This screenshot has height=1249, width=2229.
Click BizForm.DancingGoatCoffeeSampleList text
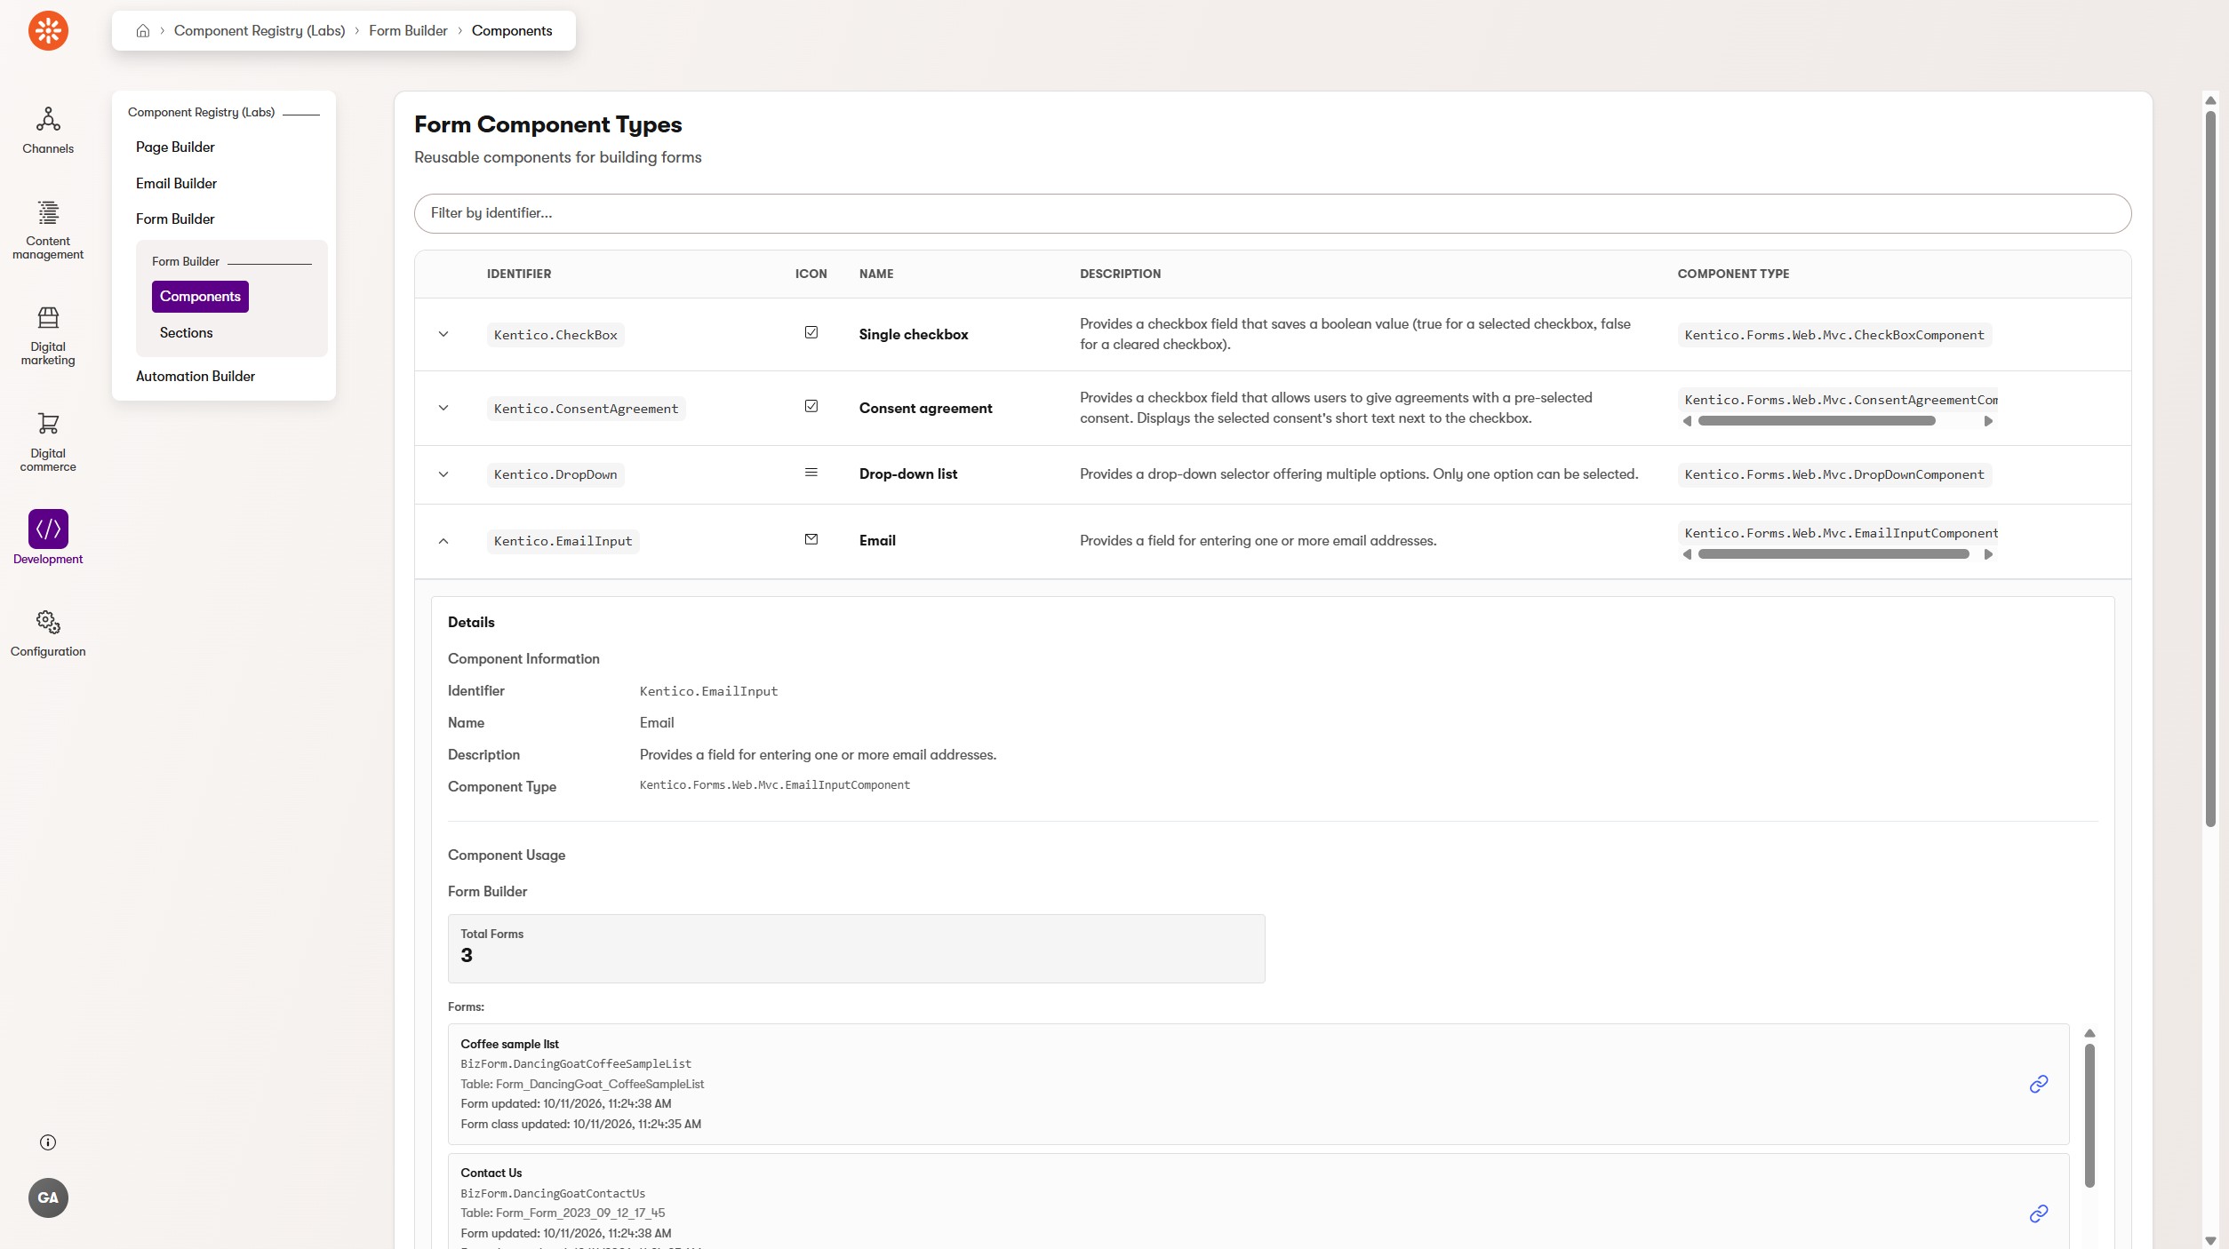576,1064
